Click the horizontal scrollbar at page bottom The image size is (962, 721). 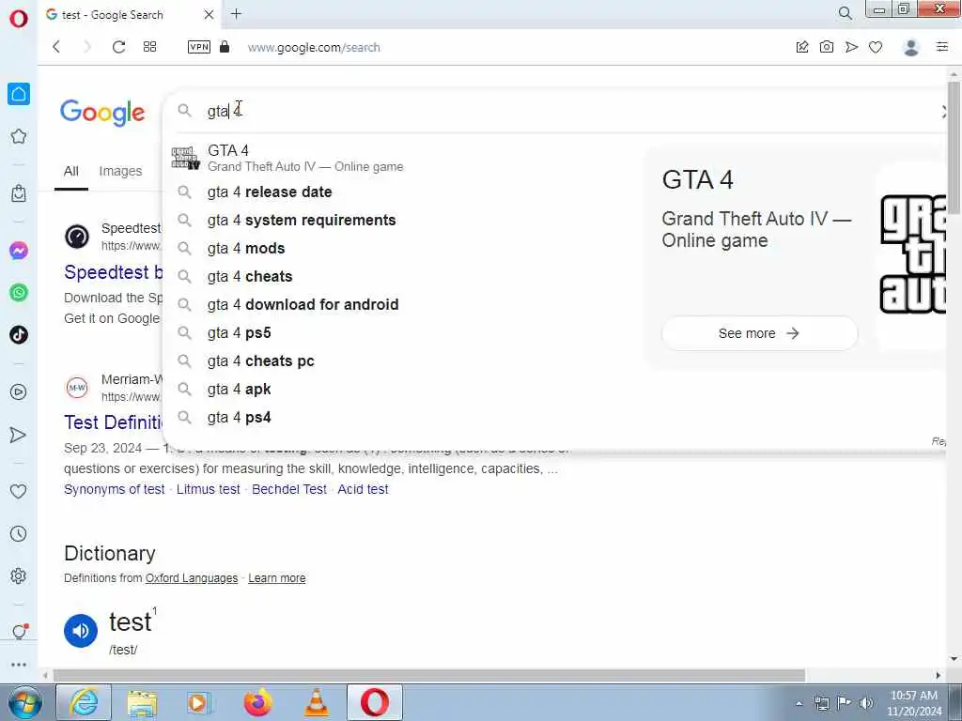click(428, 676)
